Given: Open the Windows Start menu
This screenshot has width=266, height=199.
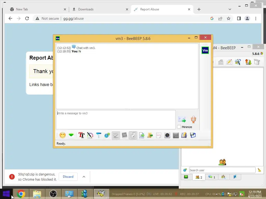Looking at the screenshot, I should pos(6,194).
